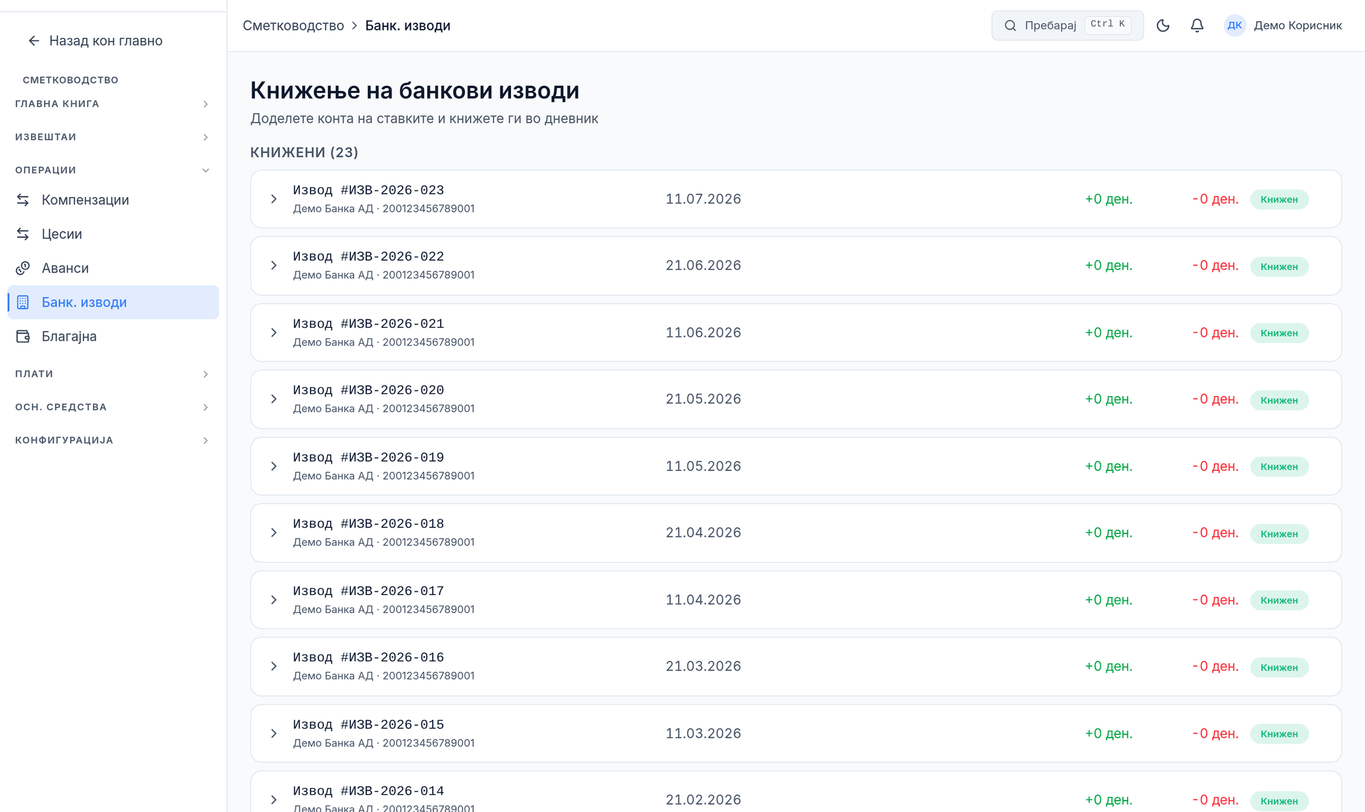Click the Аванси coins icon
This screenshot has width=1365, height=812.
(x=23, y=268)
